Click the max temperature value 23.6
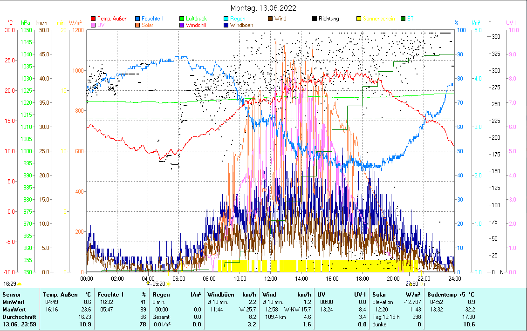Viewport: 527px width, 331px height. (x=86, y=310)
